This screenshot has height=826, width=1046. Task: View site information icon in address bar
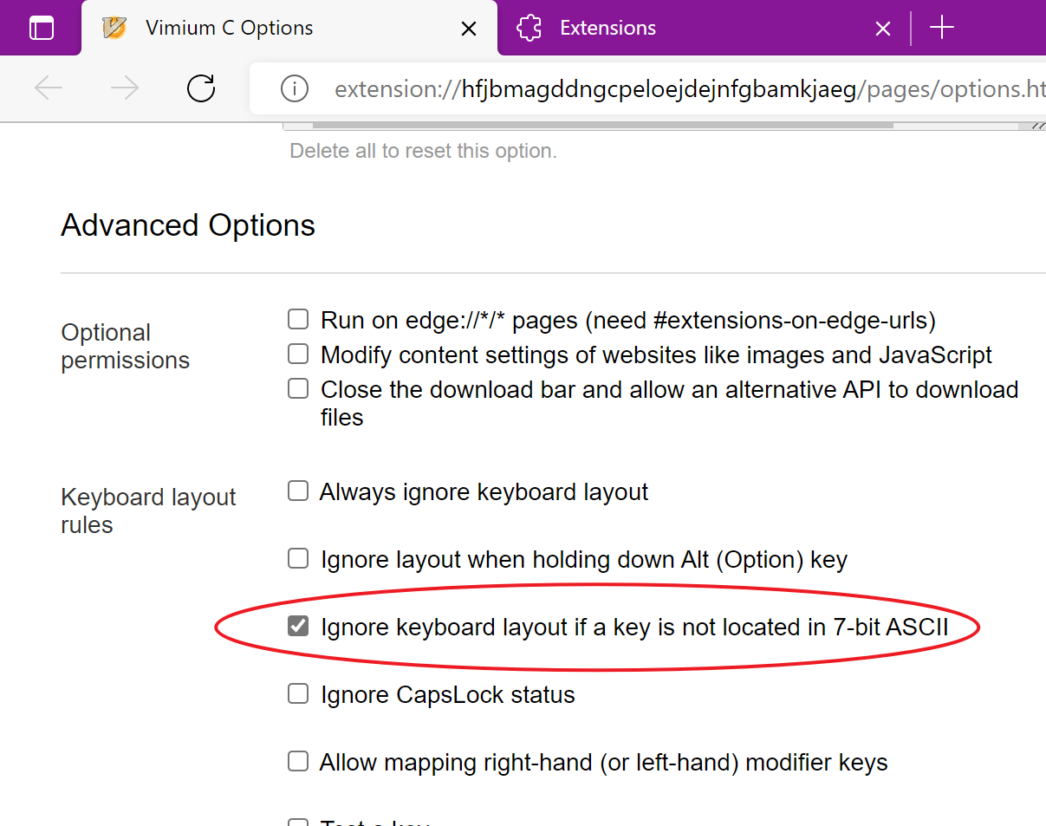295,88
